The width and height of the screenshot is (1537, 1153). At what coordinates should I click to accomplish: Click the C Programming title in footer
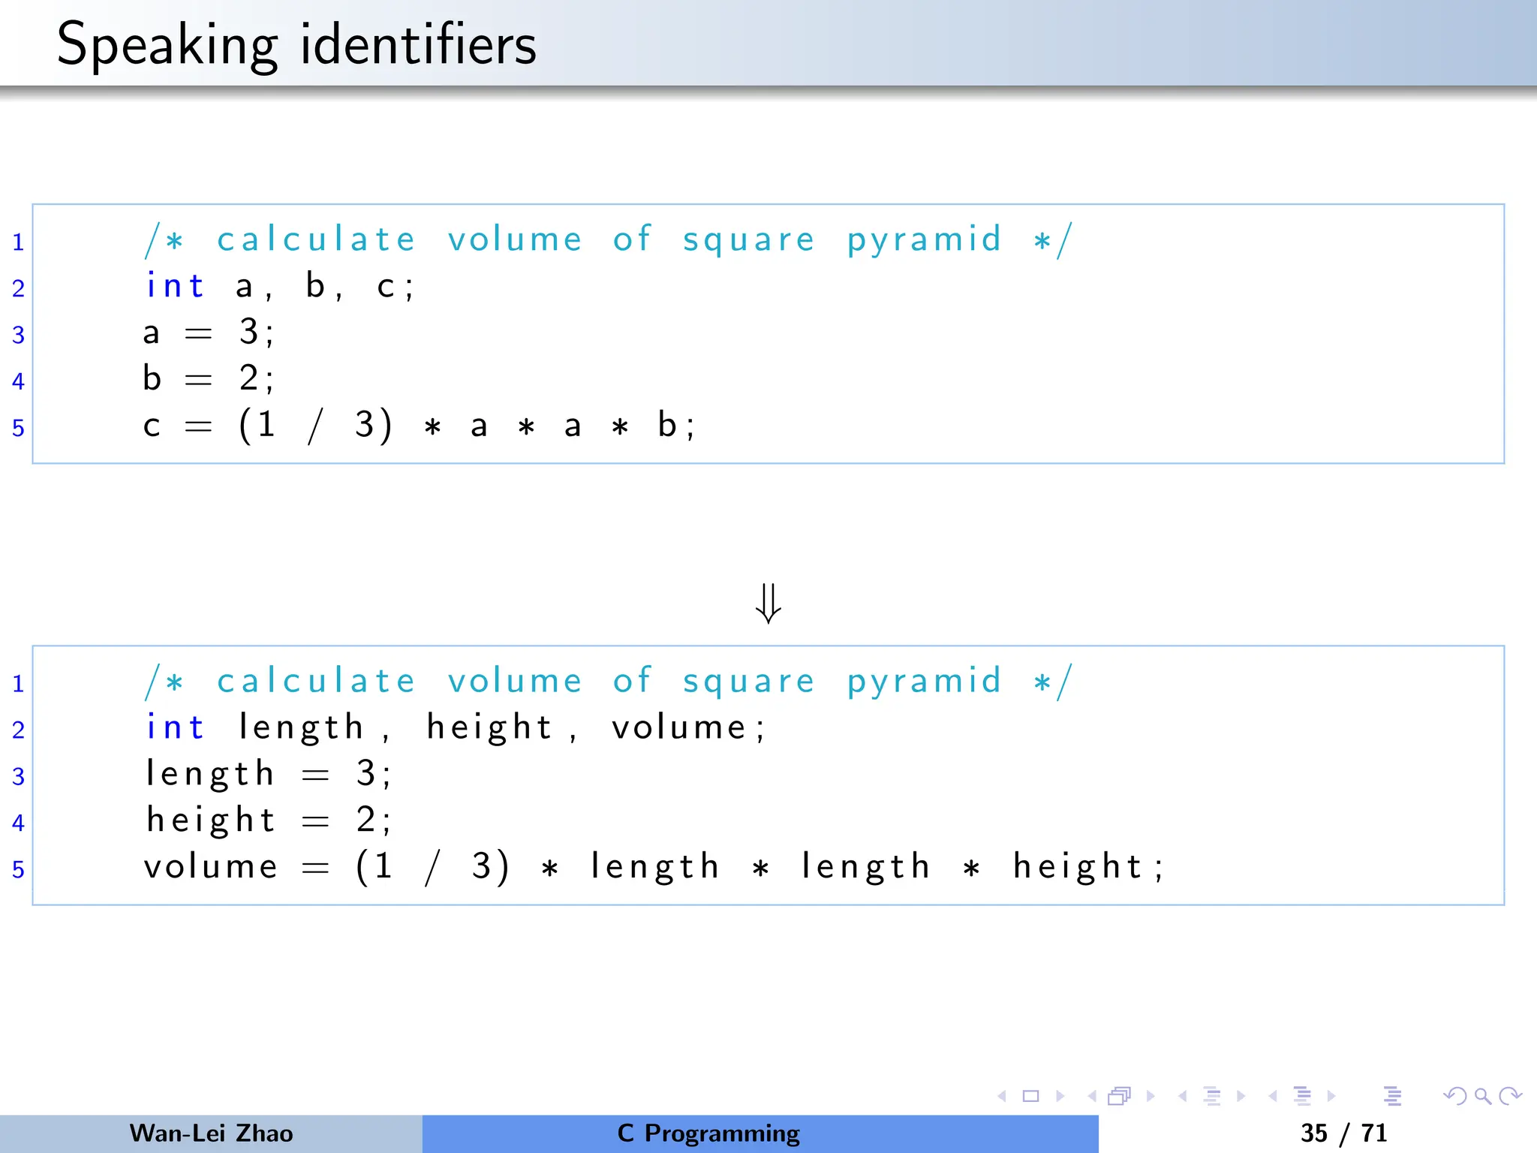point(708,1133)
